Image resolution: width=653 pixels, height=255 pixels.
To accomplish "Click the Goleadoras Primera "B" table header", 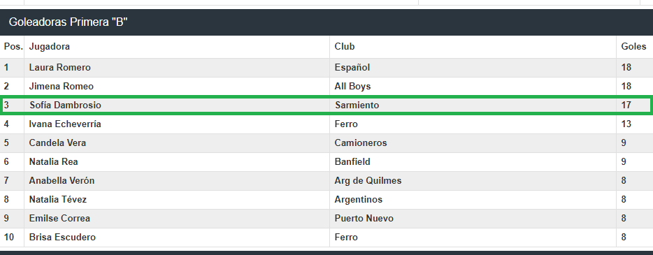I will coord(68,22).
